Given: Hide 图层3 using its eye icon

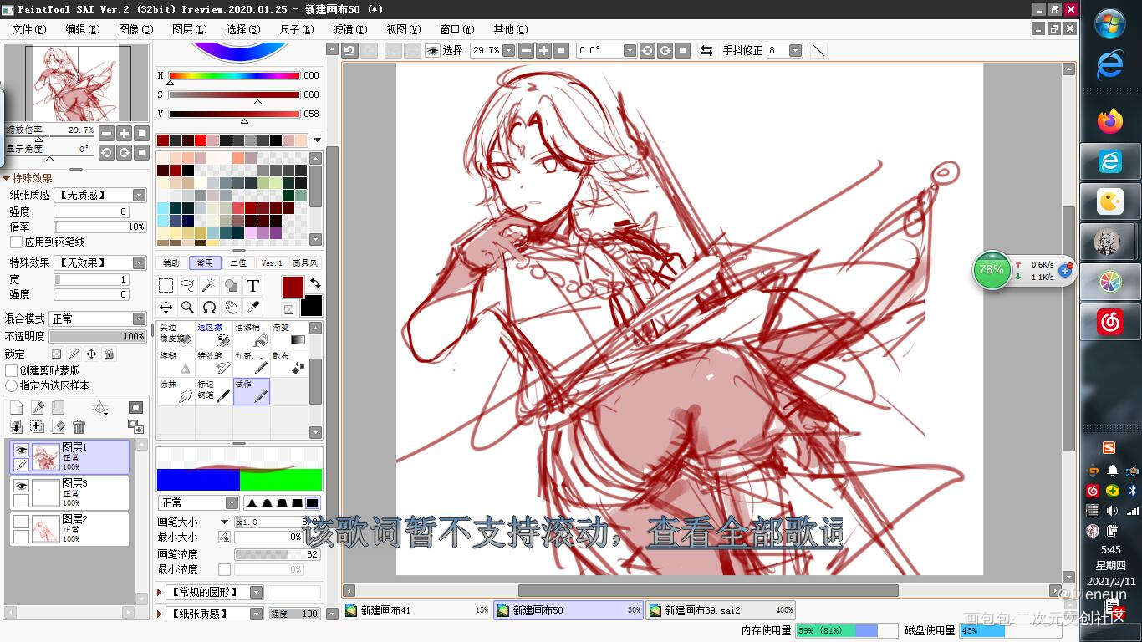Looking at the screenshot, I should click(22, 486).
